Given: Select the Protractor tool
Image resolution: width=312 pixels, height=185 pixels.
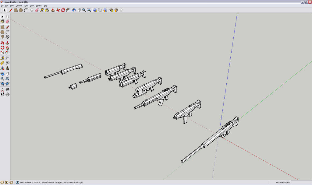Looking at the screenshot, I should click(2, 63).
